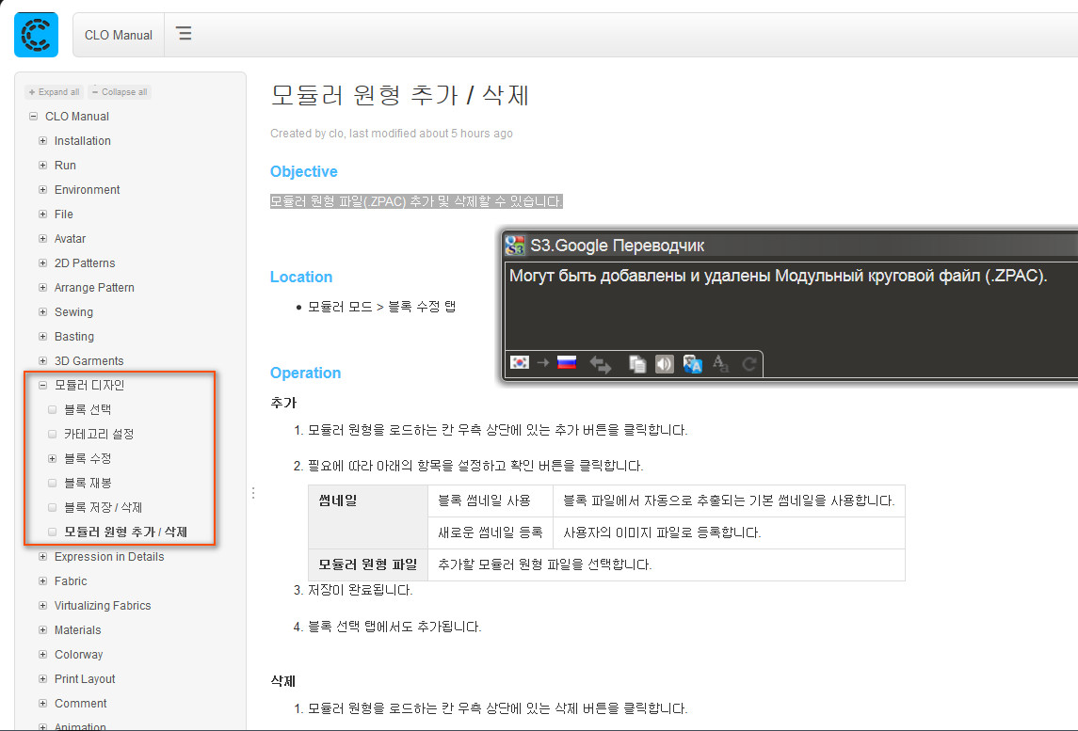The height and width of the screenshot is (731, 1078).
Task: Open the Installation page link
Action: [x=83, y=141]
